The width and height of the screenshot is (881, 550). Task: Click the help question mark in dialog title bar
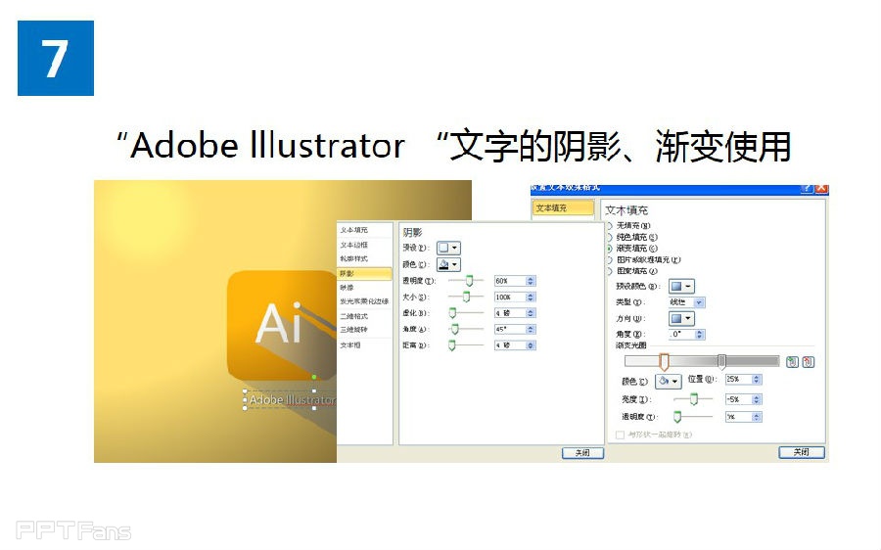[x=807, y=188]
